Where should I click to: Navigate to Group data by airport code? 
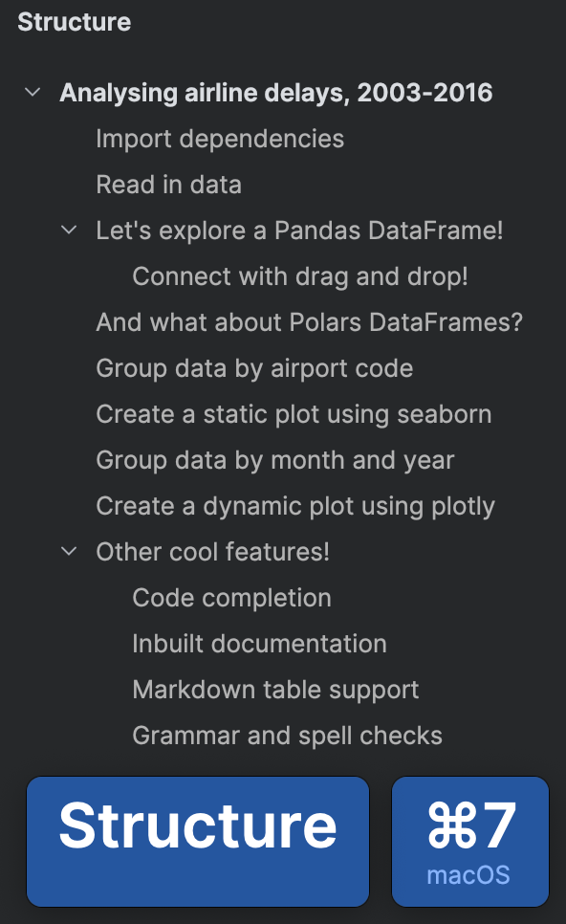[x=254, y=369]
